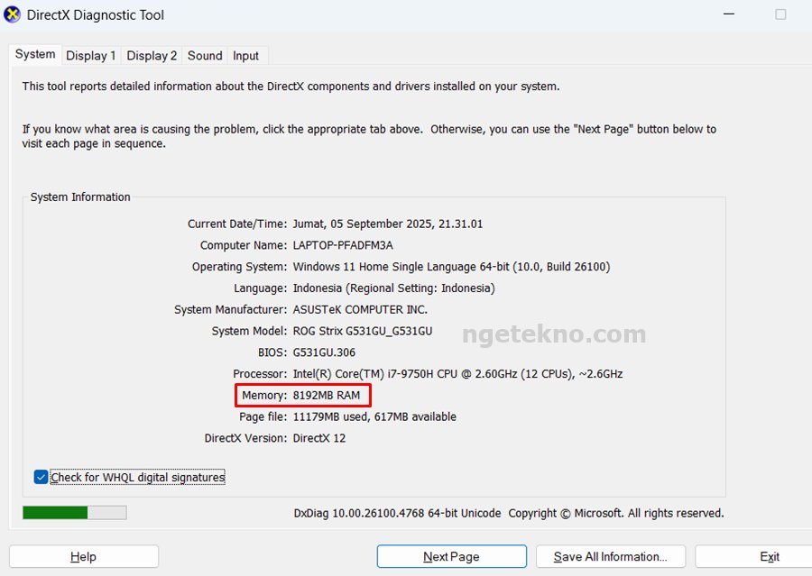Select the Intel Core i7-9750H processor text
The width and height of the screenshot is (812, 576).
point(457,374)
